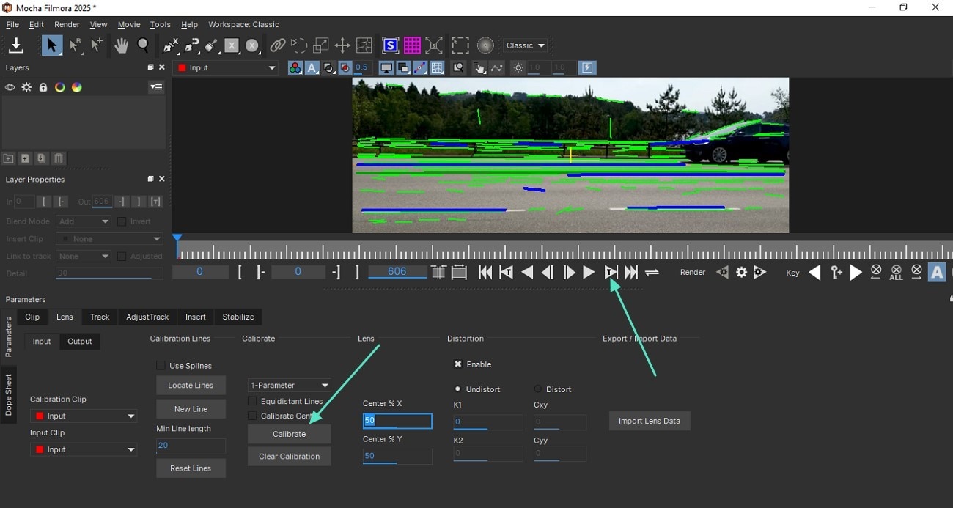Open the Calibration Clip Input dropdown

click(x=84, y=416)
